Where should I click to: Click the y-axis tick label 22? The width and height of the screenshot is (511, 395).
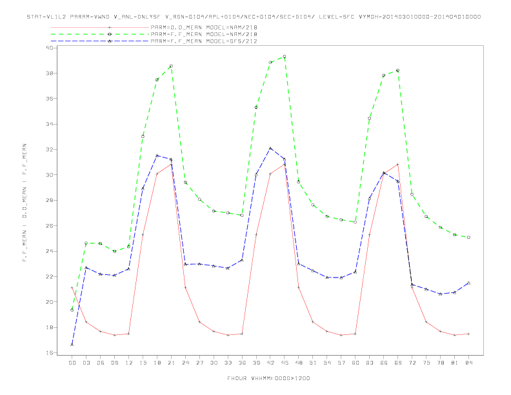tap(50, 276)
